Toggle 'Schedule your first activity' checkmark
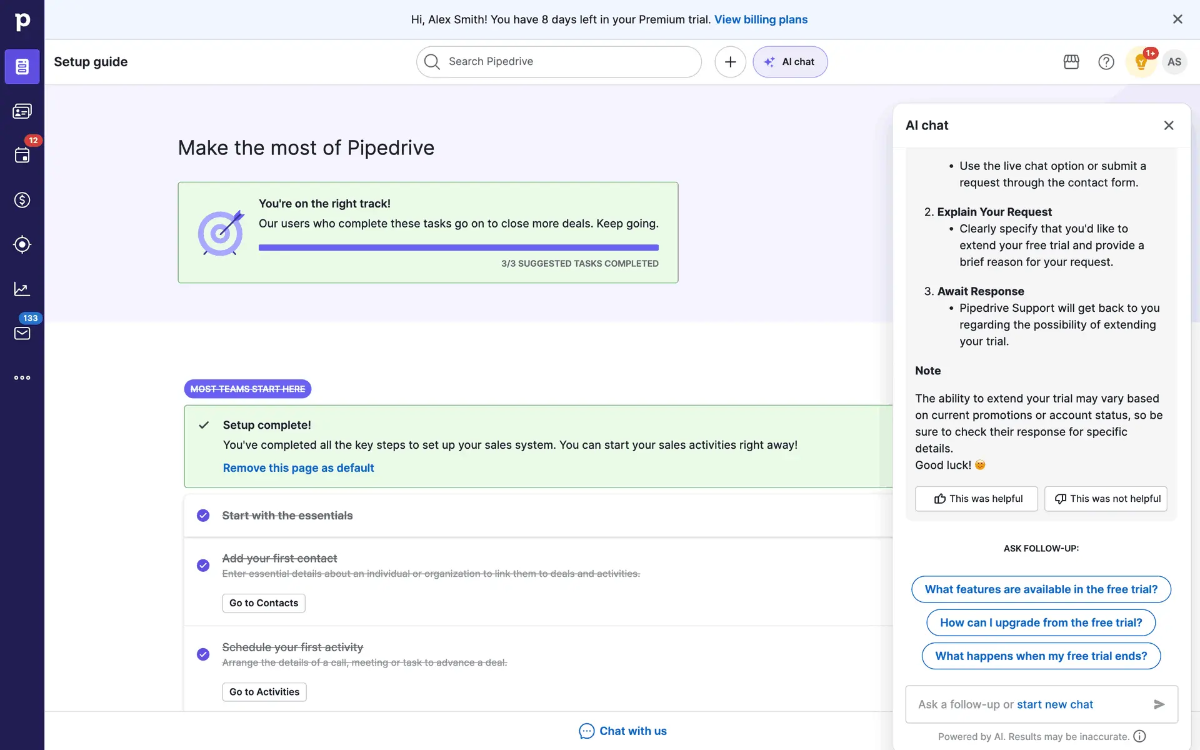Image resolution: width=1200 pixels, height=750 pixels. (203, 654)
